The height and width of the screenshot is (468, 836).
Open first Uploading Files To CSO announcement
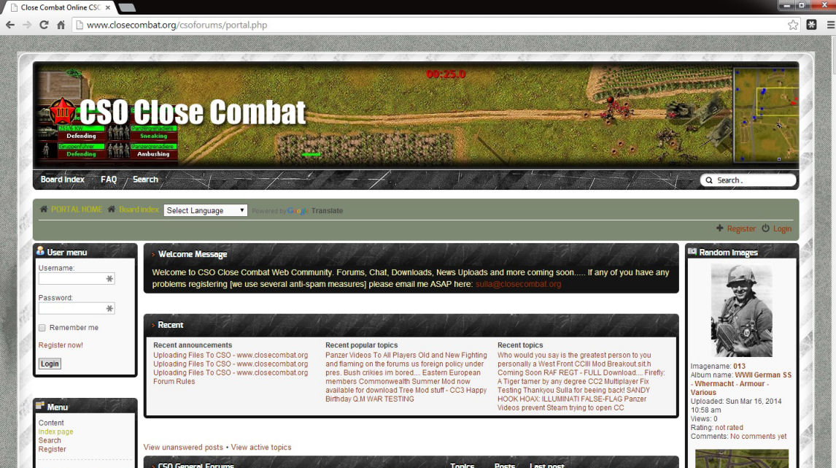231,355
